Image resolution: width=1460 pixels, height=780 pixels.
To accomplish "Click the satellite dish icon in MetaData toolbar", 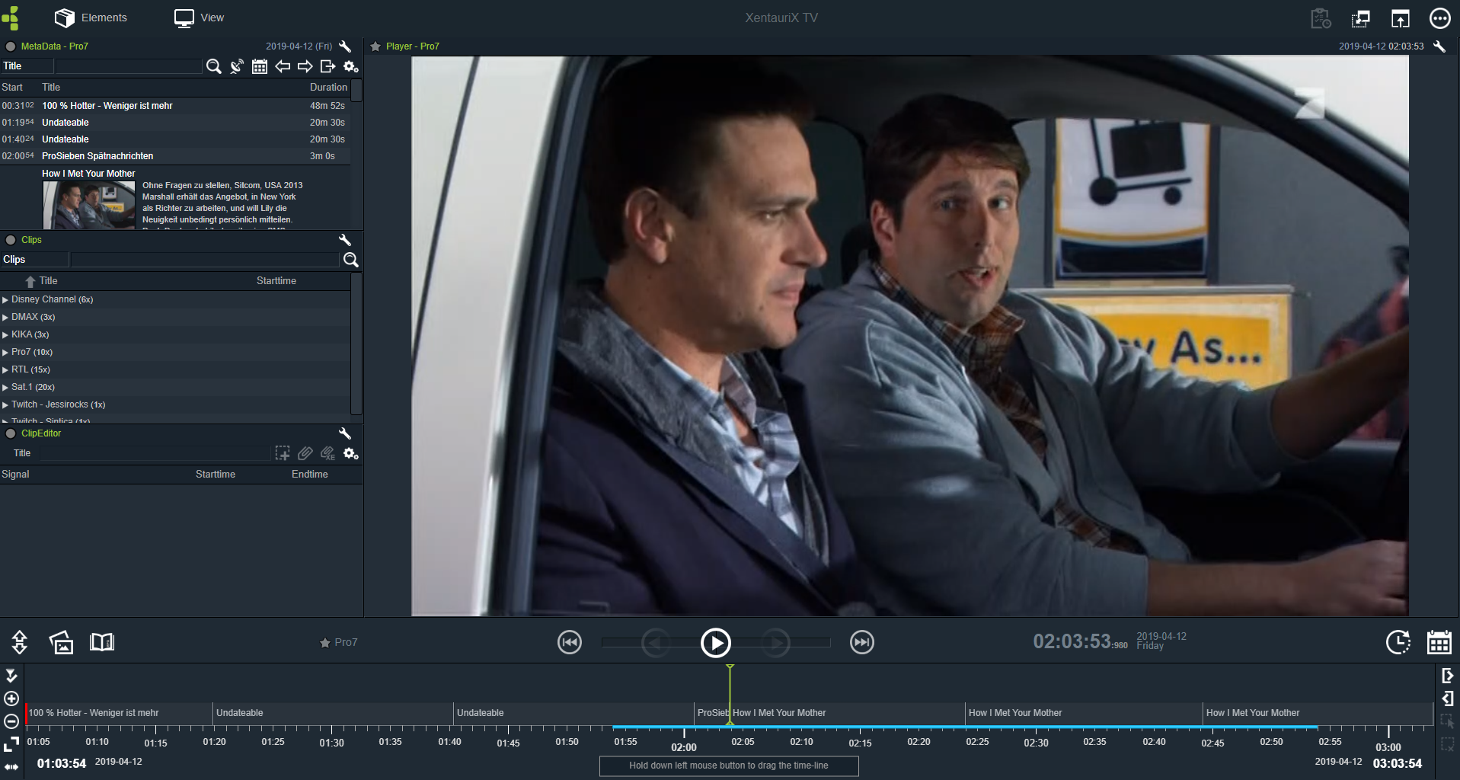I will click(237, 66).
